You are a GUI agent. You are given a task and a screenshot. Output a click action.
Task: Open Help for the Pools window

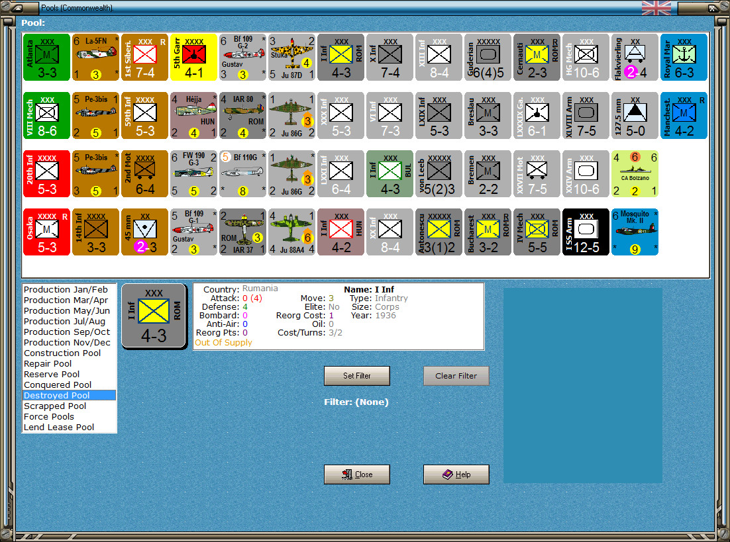point(456,474)
